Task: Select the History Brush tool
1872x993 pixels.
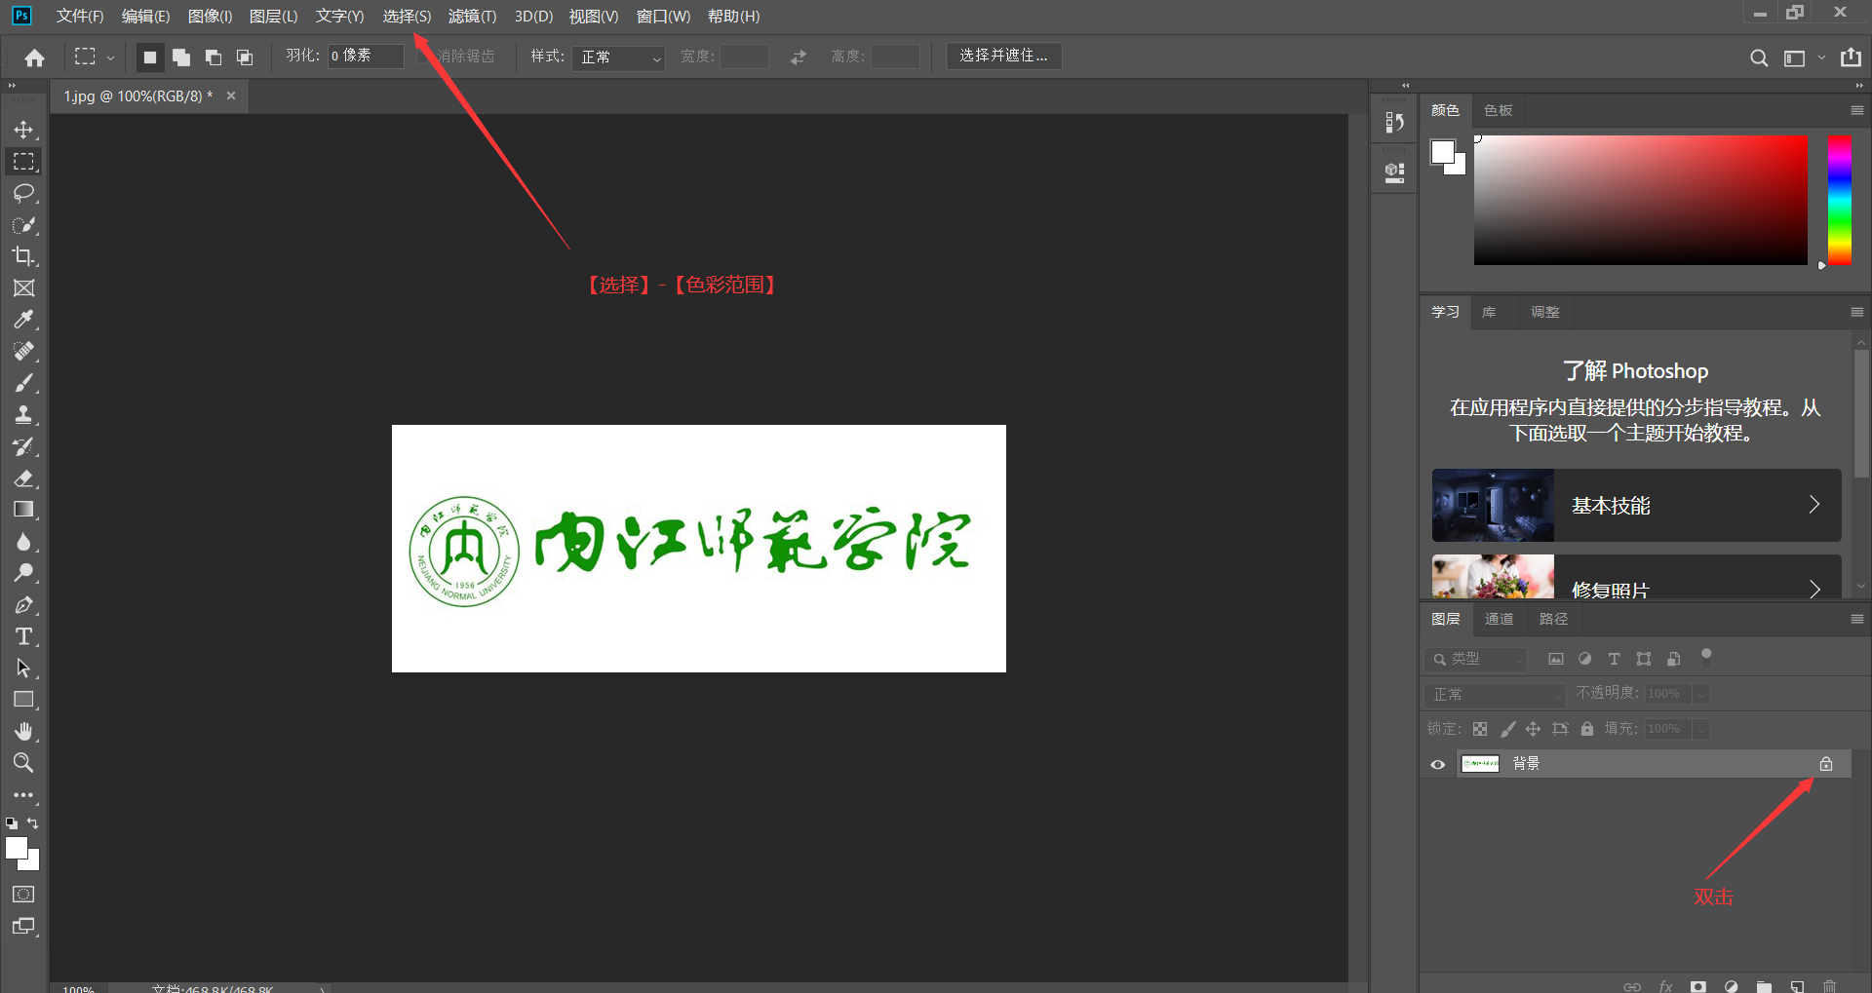Action: (x=23, y=446)
